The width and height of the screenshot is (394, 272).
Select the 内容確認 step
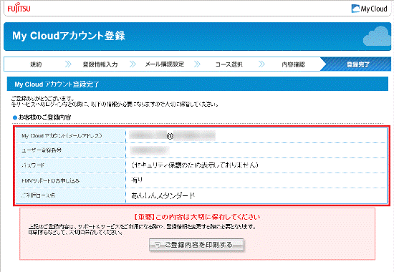point(293,64)
